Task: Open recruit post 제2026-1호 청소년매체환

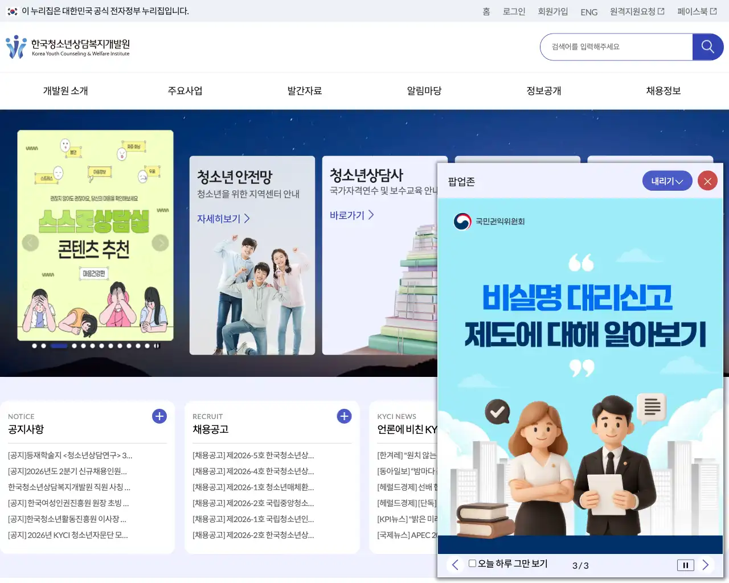Action: (253, 487)
